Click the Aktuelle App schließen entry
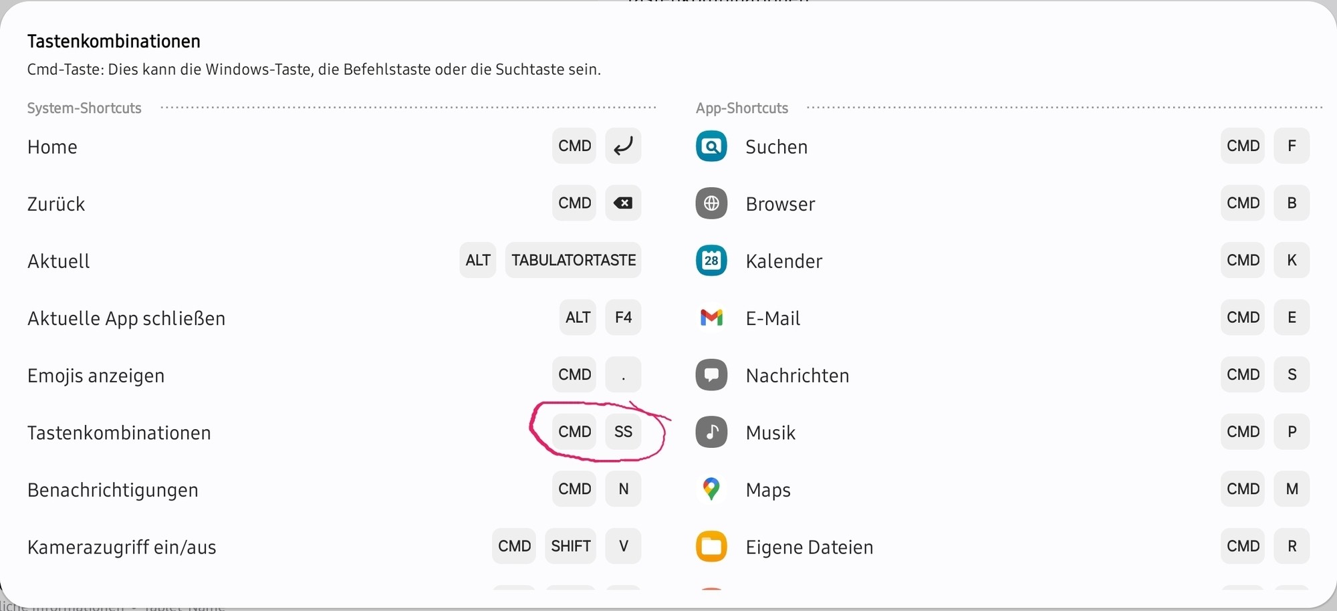Viewport: 1337px width, 611px height. pos(126,319)
